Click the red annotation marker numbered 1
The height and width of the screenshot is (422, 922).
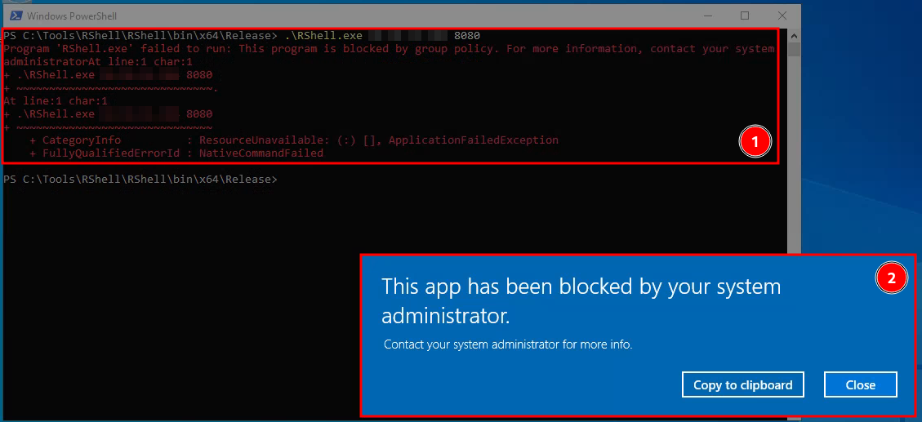point(755,142)
